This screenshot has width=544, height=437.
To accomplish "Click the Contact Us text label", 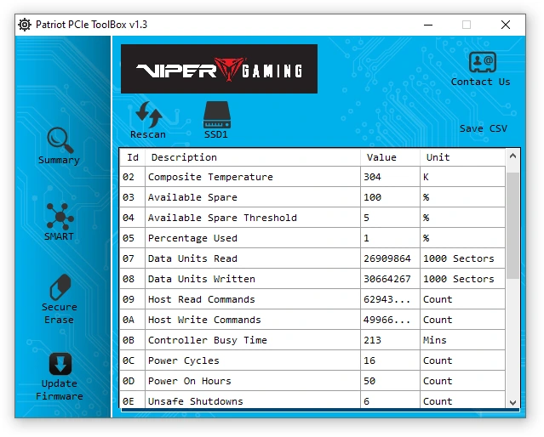I will click(481, 82).
